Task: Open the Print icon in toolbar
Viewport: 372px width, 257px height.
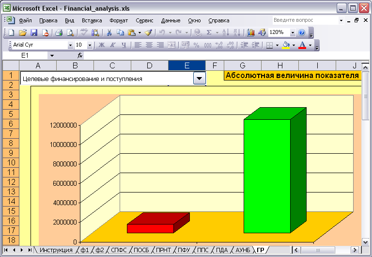Action: 59,32
